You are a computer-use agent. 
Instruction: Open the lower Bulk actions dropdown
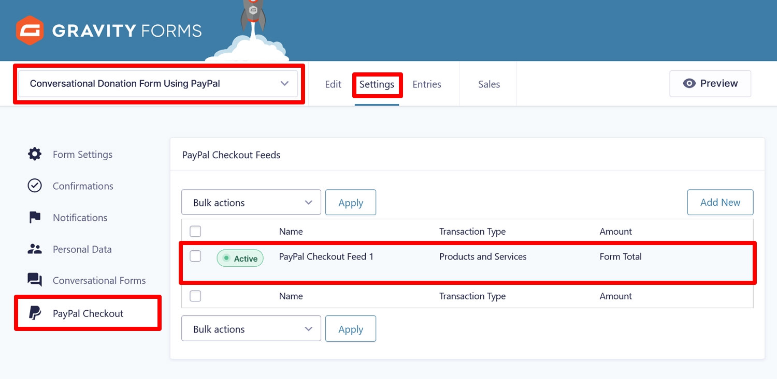pyautogui.click(x=251, y=329)
